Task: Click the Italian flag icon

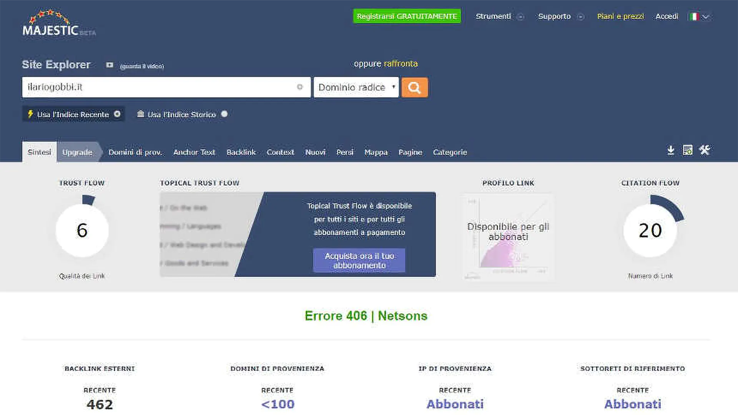Action: 694,17
